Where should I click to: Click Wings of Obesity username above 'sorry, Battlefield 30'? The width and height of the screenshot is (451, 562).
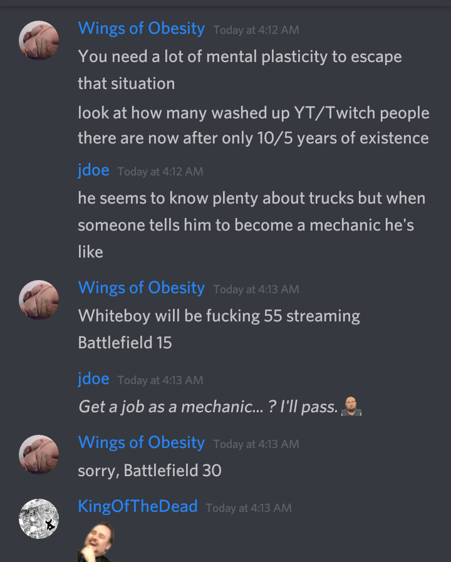[142, 442]
